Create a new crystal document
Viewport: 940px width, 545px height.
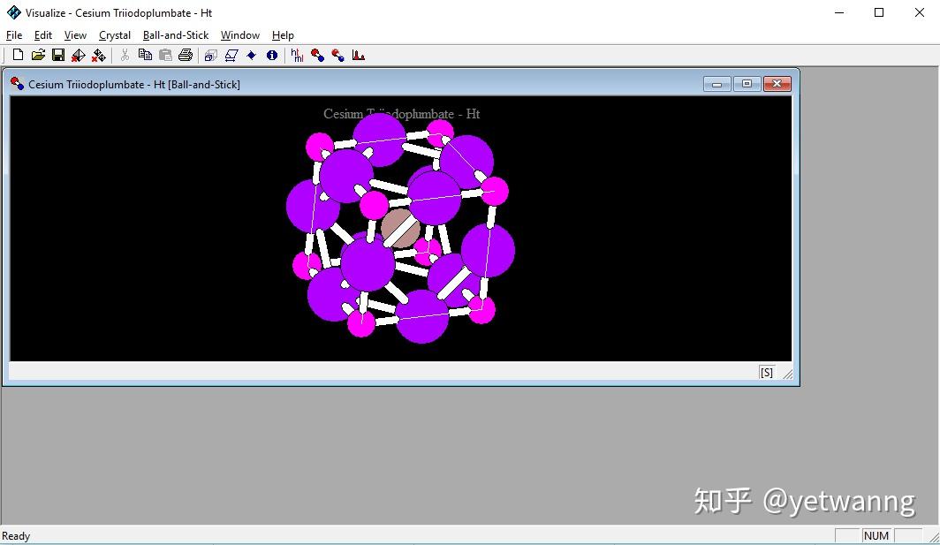tap(17, 55)
